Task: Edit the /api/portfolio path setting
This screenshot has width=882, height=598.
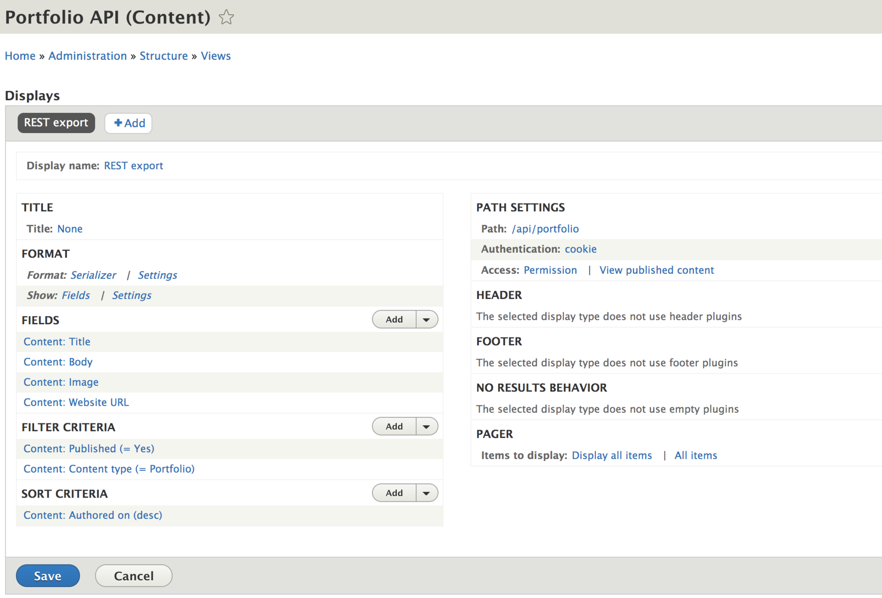Action: [x=545, y=229]
